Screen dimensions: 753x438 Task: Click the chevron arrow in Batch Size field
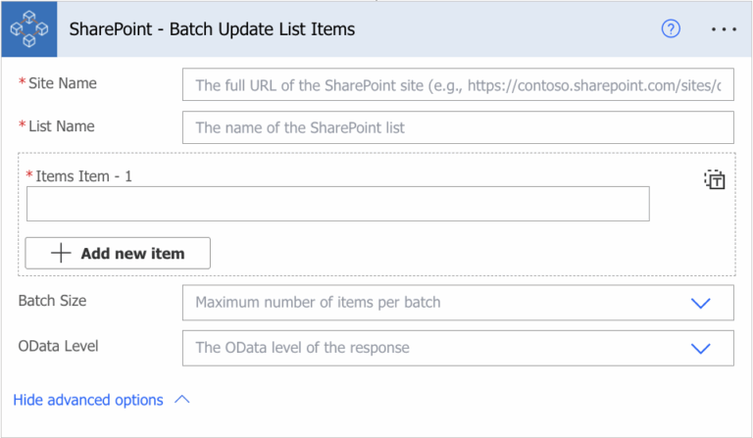tap(700, 303)
